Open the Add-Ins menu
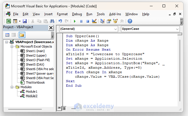Screen dimensions: 188x116 (115, 14)
